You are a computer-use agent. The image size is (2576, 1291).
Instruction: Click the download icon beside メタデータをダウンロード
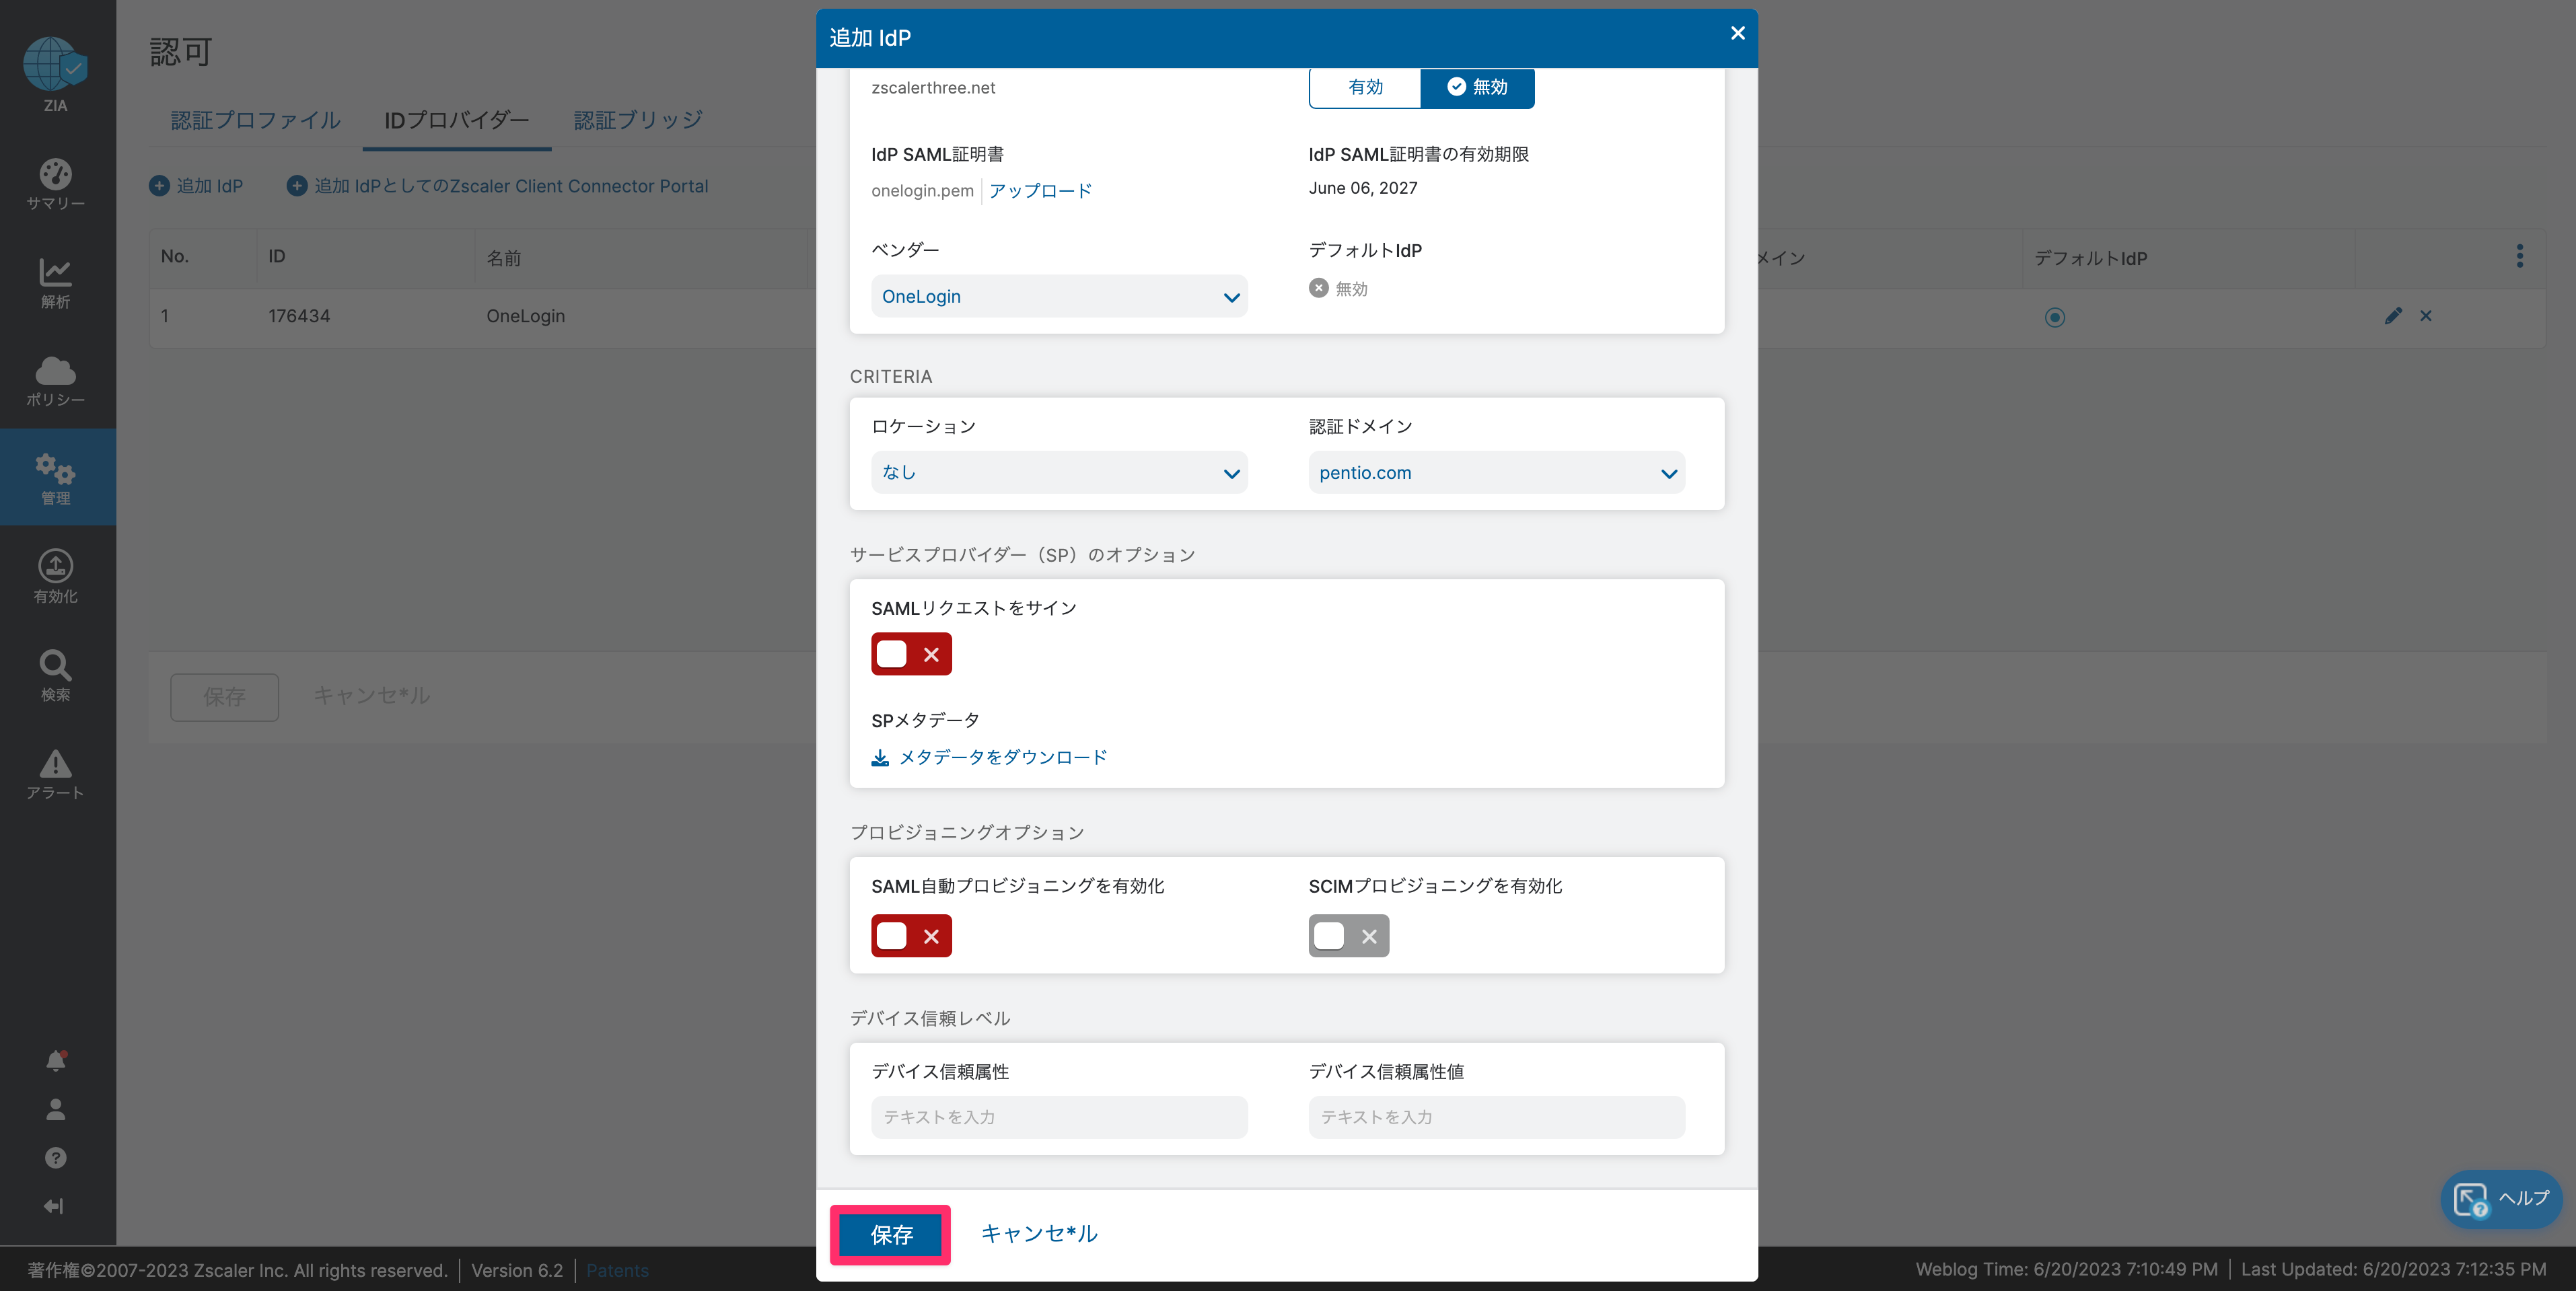880,758
